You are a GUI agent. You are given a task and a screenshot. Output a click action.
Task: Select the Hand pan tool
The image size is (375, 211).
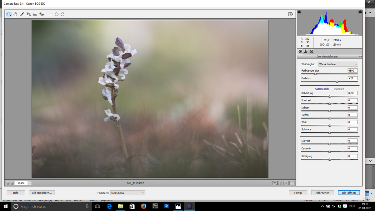(x=15, y=14)
